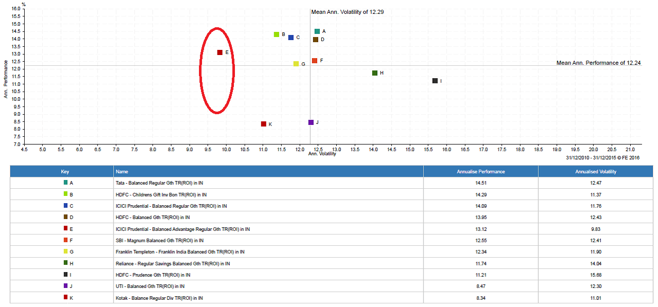The image size is (658, 307).
Task: Select the orange-red key swatch for row F
Action: [65, 240]
